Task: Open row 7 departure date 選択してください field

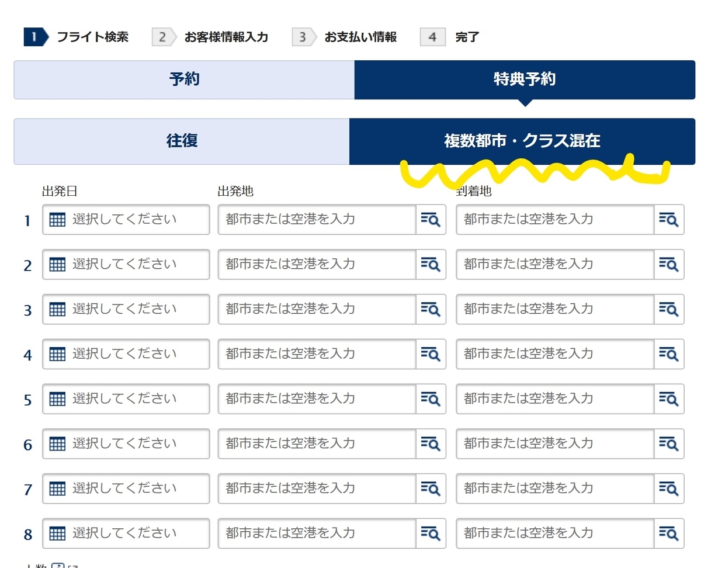Action: pos(126,489)
